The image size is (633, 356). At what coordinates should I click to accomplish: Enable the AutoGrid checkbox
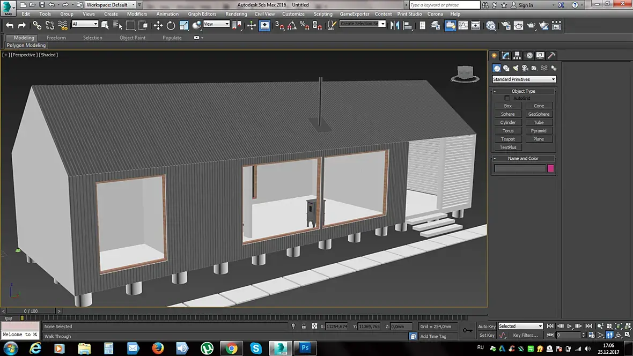click(x=507, y=98)
